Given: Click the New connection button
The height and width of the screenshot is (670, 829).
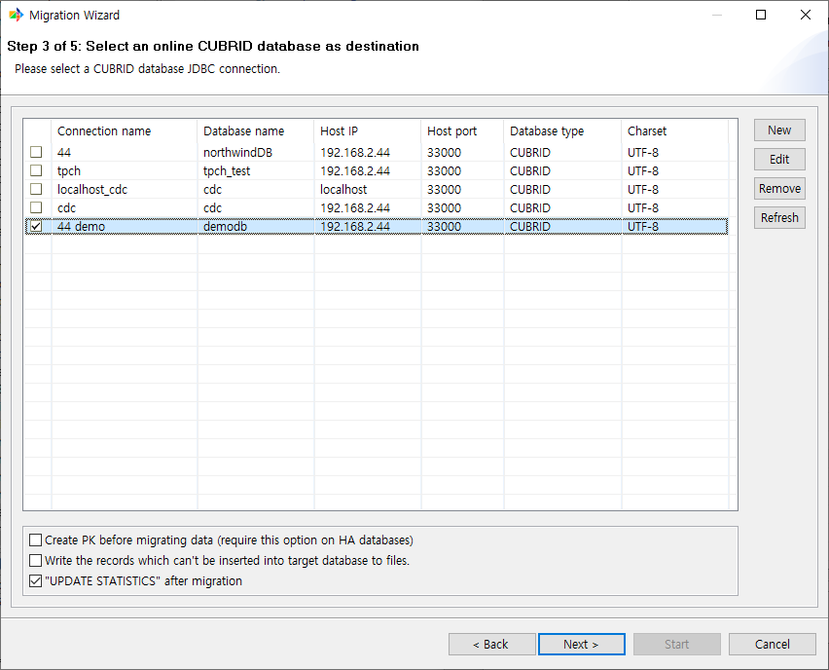Looking at the screenshot, I should click(778, 130).
